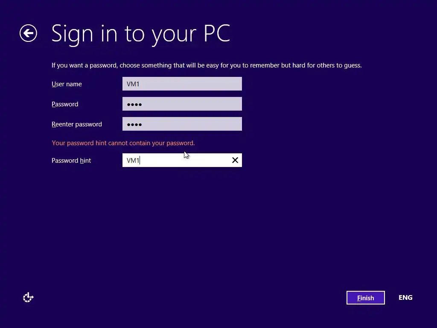
Task: Focus the Reenter password field
Action: pyautogui.click(x=182, y=124)
